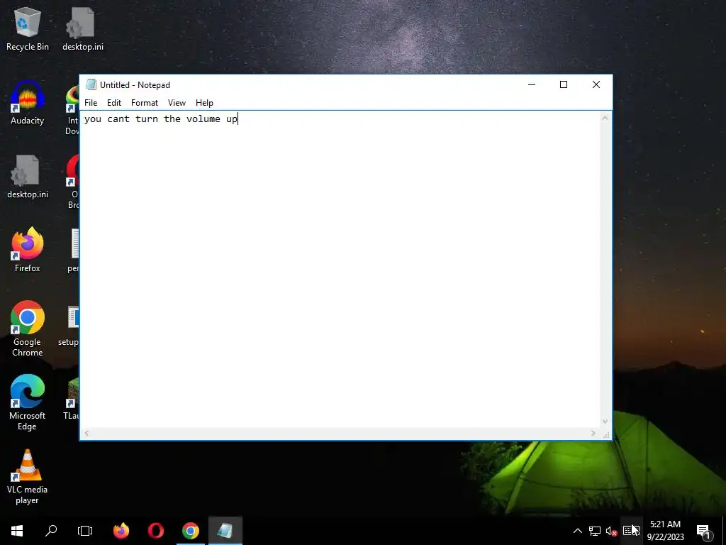
Task: Open the touch keyboard tray icon
Action: [x=631, y=531]
